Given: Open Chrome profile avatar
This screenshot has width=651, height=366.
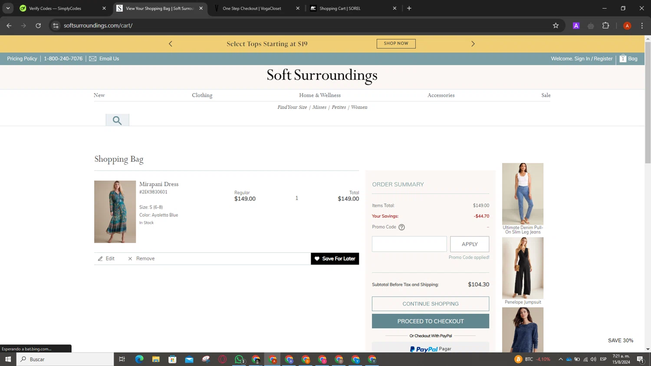Looking at the screenshot, I should [627, 26].
